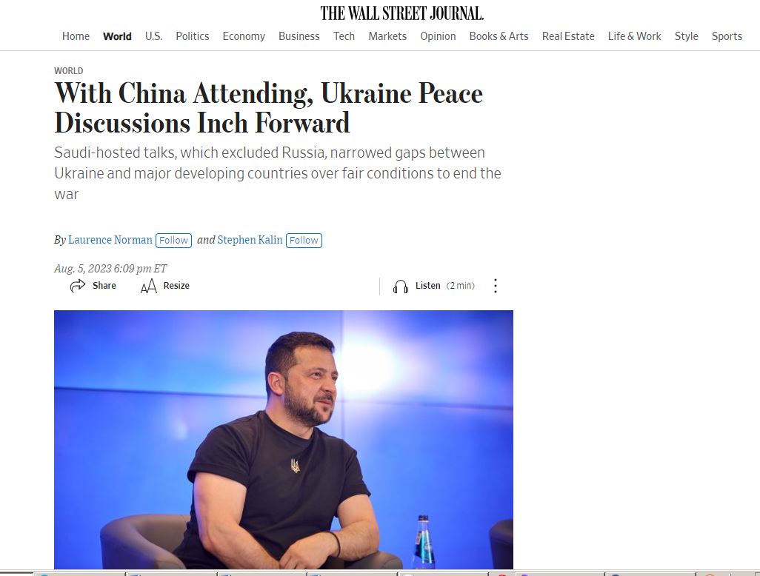Go to the Politics section
760x576 pixels.
(193, 36)
